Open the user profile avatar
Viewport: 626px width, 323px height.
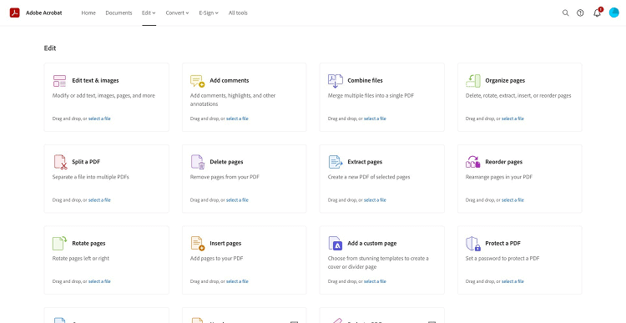point(614,13)
